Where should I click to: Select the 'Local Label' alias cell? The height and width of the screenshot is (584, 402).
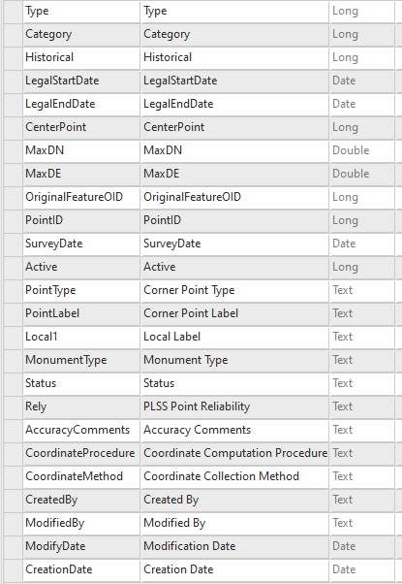[234, 337]
